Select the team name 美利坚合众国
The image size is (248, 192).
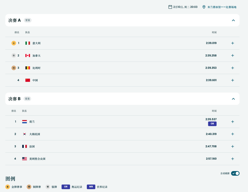click(x=37, y=159)
